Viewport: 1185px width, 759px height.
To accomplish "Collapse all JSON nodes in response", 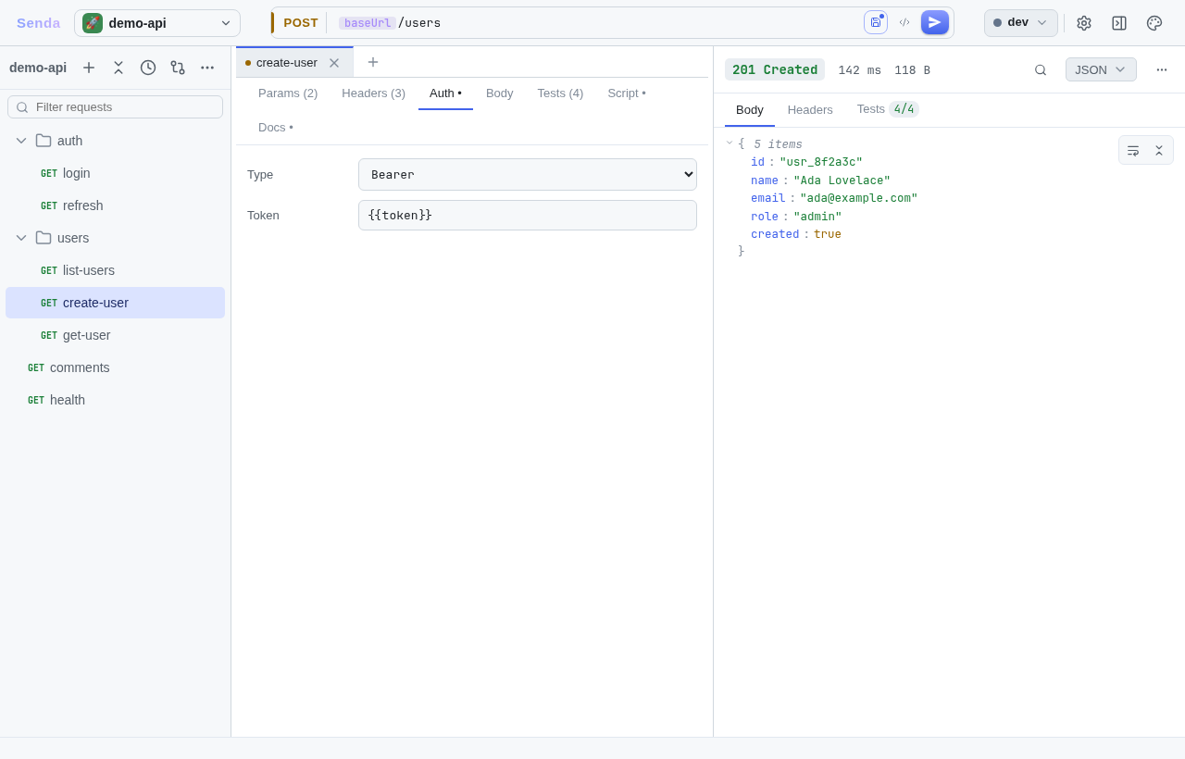I will (x=1159, y=150).
